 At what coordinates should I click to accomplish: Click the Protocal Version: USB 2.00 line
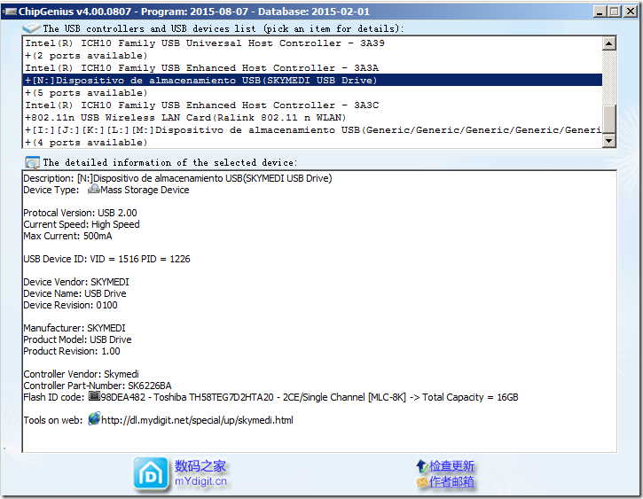click(80, 213)
